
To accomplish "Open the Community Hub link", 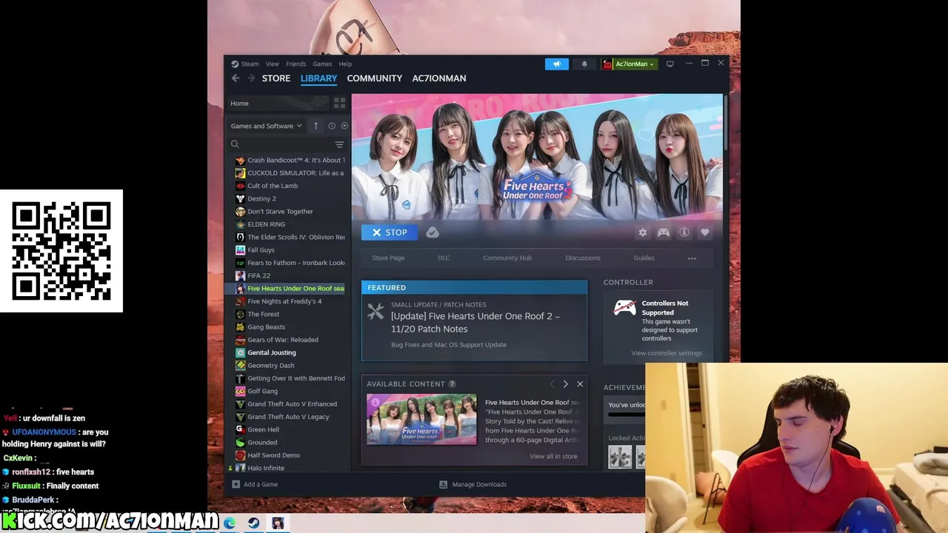I will pyautogui.click(x=507, y=258).
